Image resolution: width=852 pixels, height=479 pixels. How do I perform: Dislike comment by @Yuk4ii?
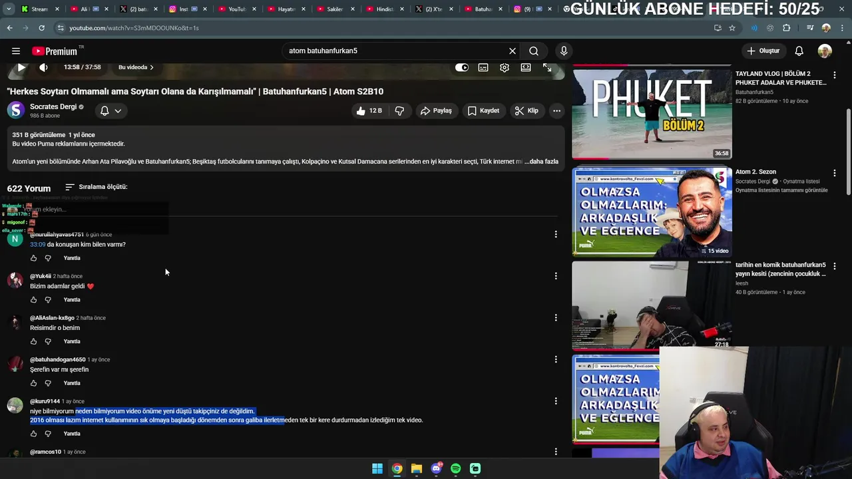(x=48, y=300)
